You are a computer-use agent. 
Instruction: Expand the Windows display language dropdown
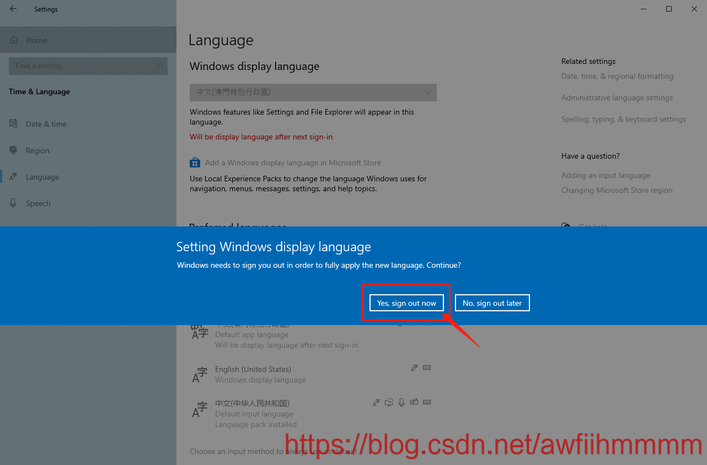coord(313,93)
